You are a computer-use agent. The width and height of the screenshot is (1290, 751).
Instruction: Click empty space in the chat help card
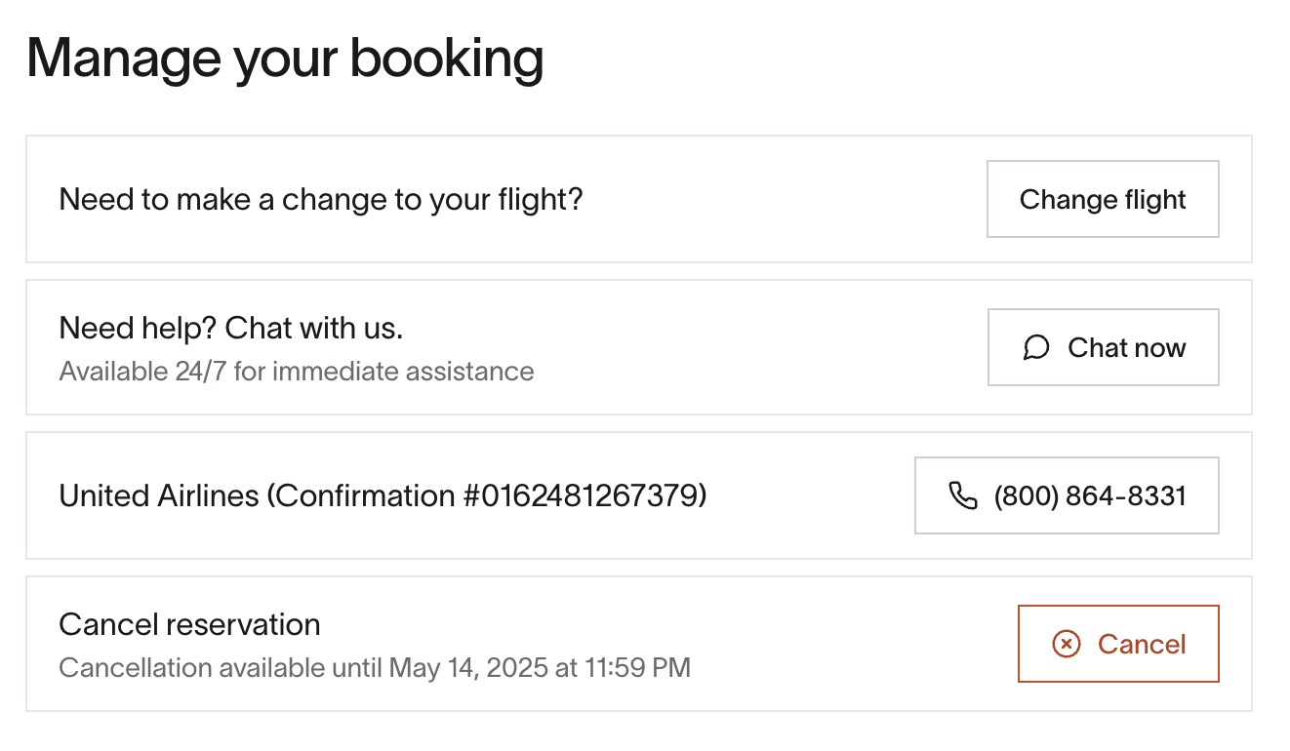pos(761,348)
